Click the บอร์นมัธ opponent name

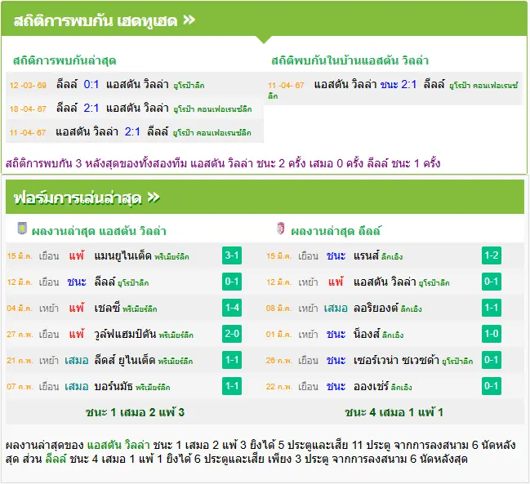[x=114, y=386]
